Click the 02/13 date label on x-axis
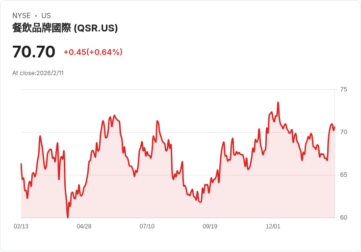This screenshot has height=252, width=361. click(x=21, y=226)
